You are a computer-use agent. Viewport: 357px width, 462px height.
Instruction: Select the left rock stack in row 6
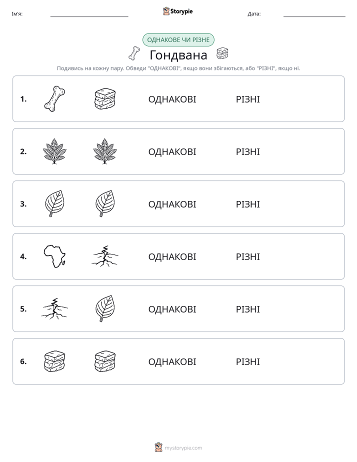pyautogui.click(x=54, y=361)
